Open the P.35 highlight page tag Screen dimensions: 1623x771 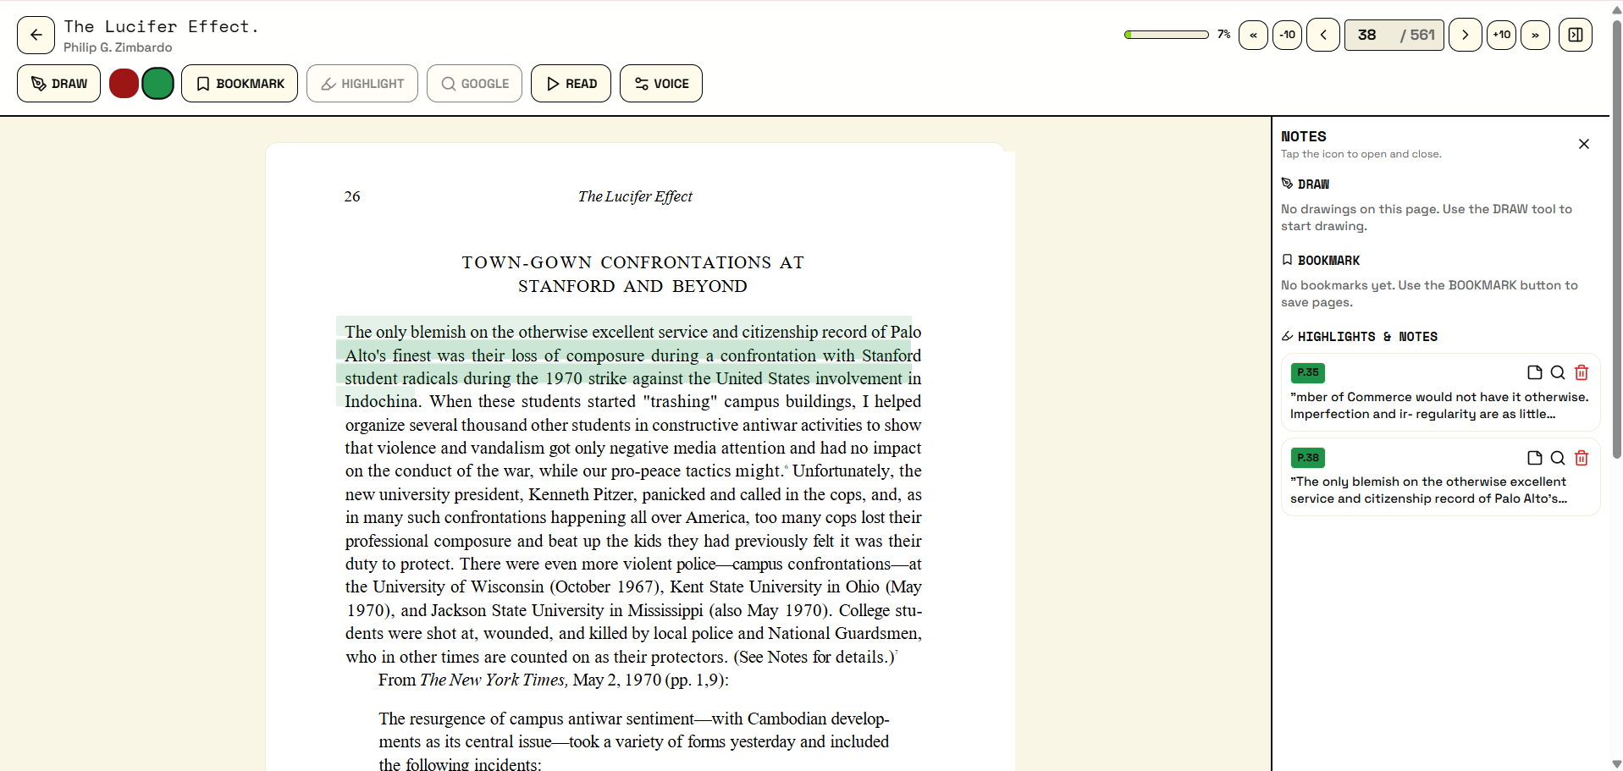(1307, 372)
